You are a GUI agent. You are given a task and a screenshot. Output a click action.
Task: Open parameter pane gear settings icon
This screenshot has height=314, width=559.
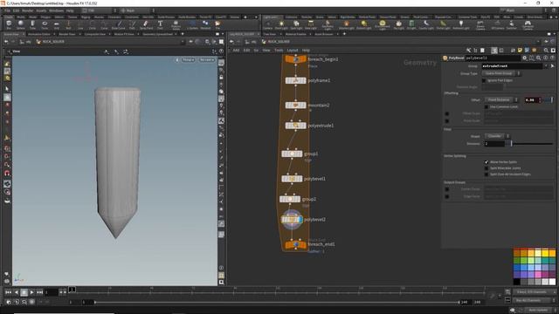tap(525, 58)
